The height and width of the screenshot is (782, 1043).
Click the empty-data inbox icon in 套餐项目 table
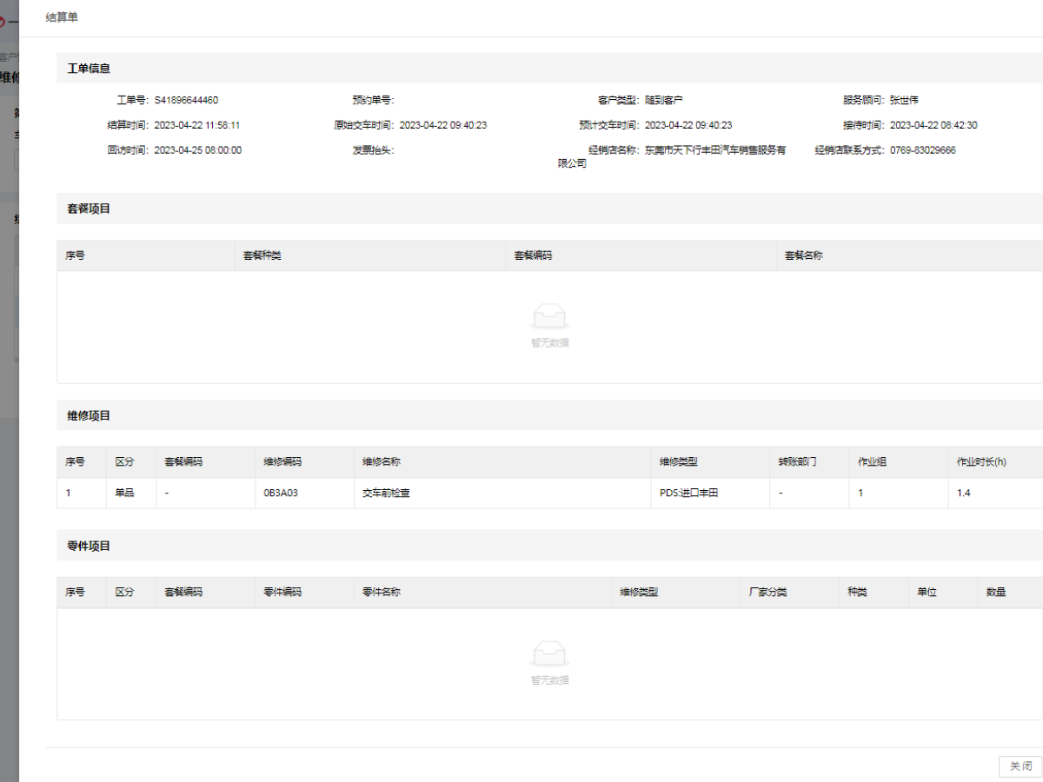coord(550,315)
